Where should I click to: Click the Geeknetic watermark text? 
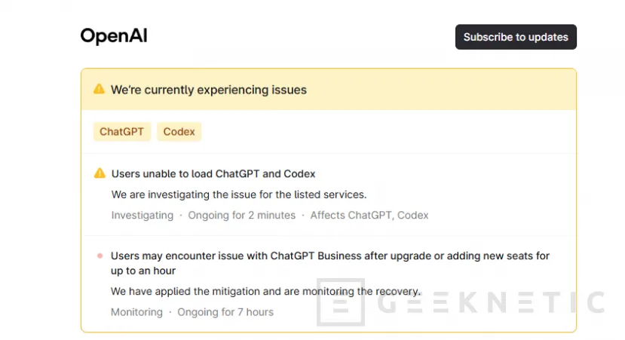pyautogui.click(x=490, y=302)
